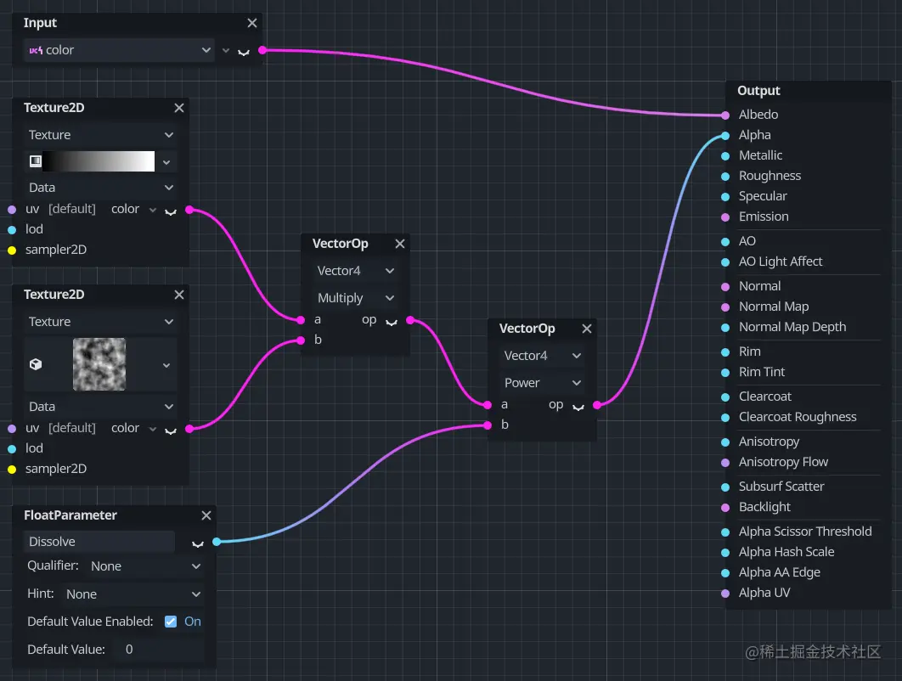Edit the Default Value field showing 0

[159, 650]
